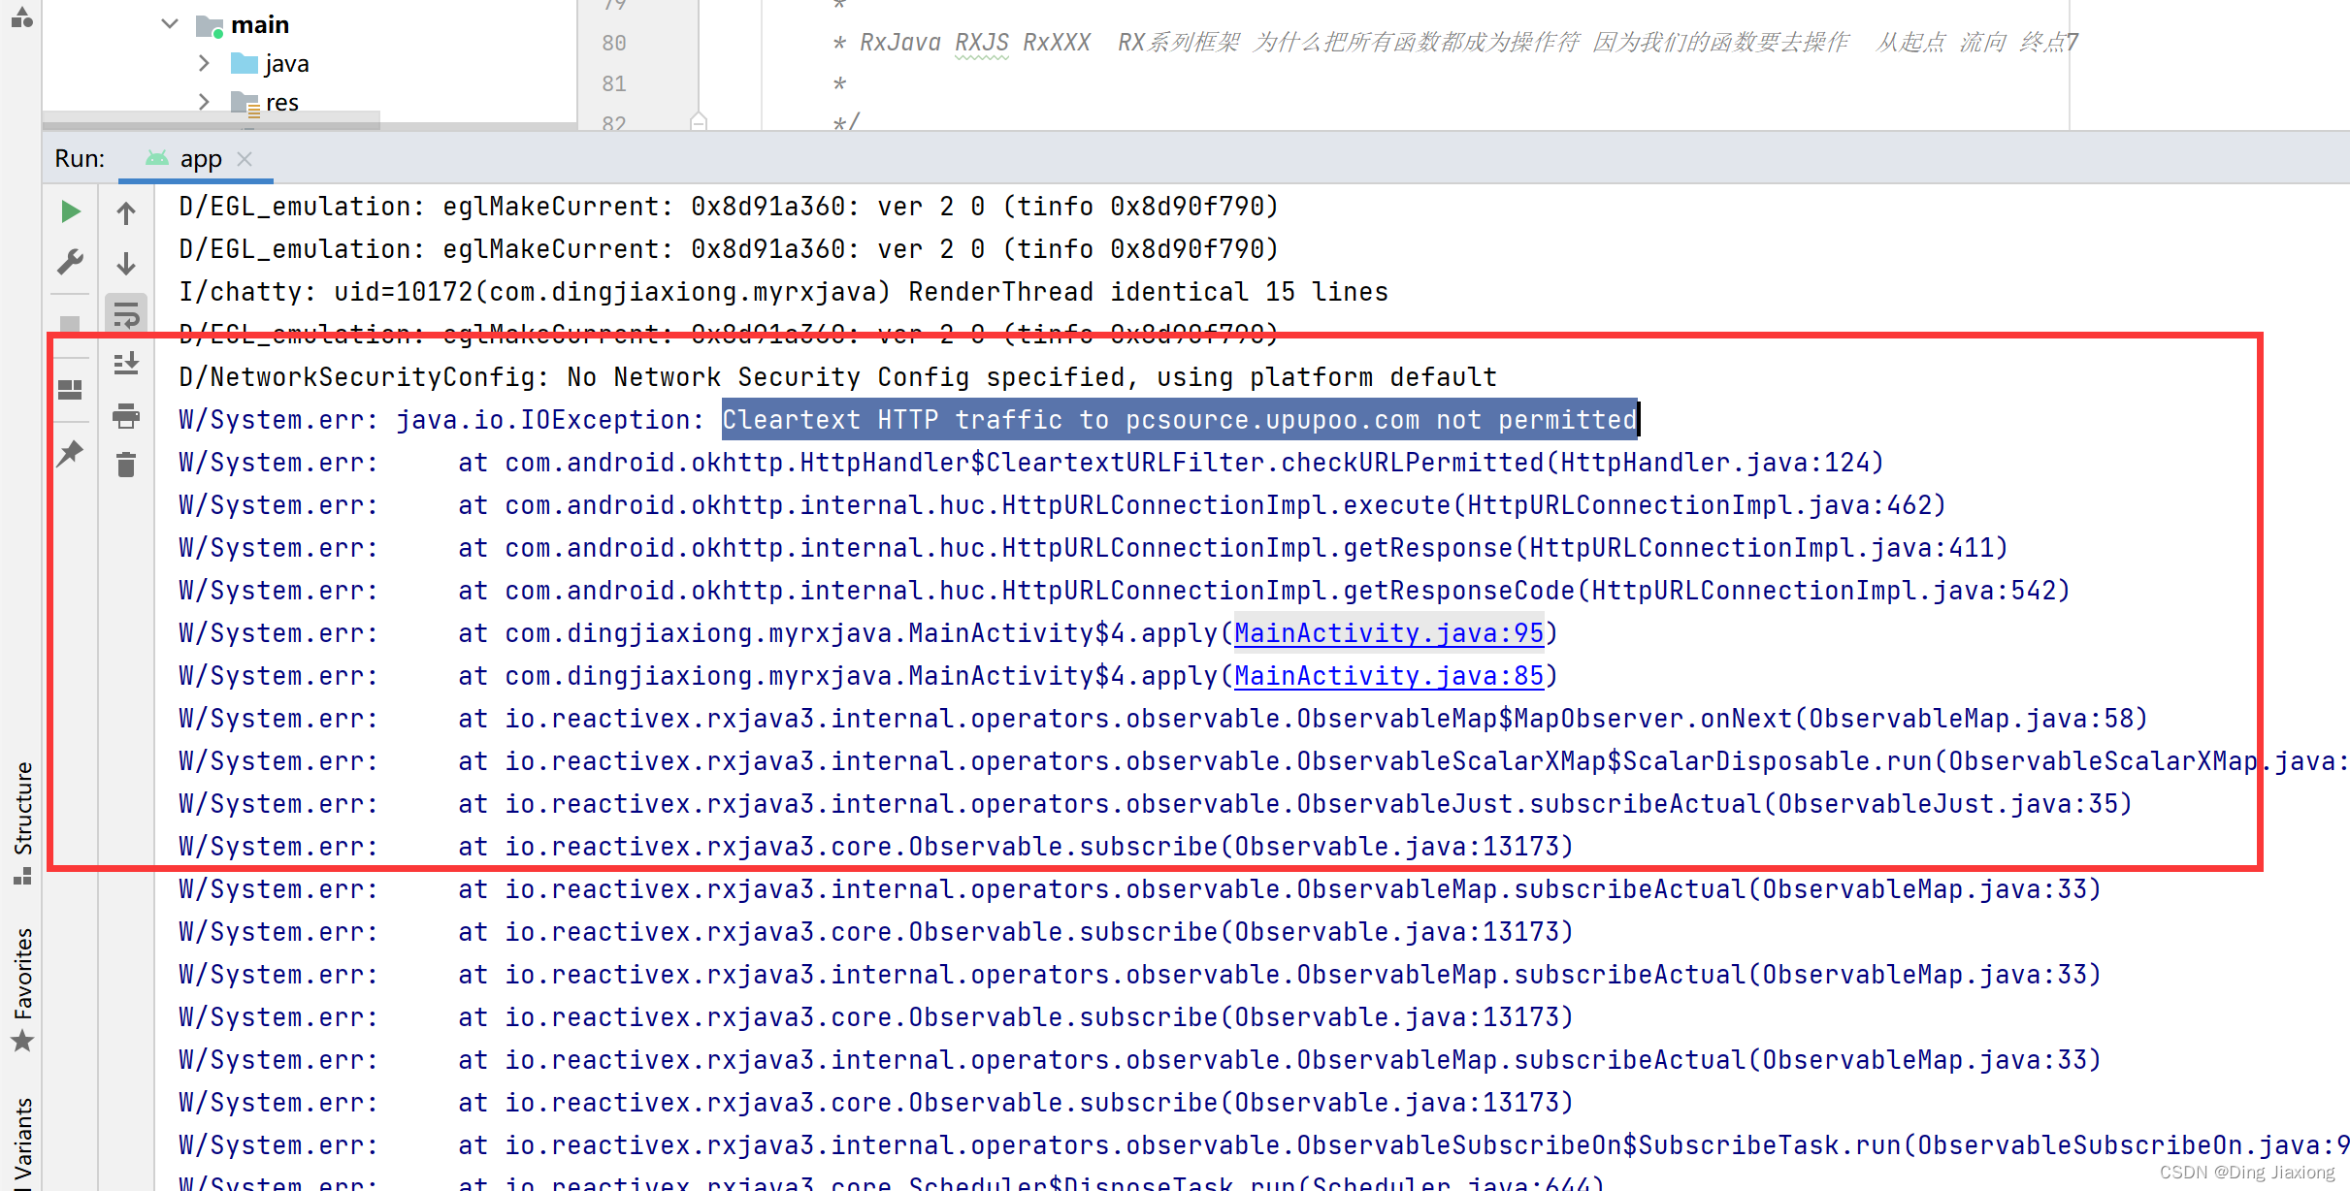Viewport: 2350px width, 1191px height.
Task: Select the res folder item
Action: [265, 103]
